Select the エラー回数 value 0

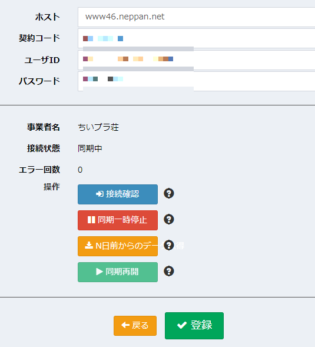(x=80, y=170)
